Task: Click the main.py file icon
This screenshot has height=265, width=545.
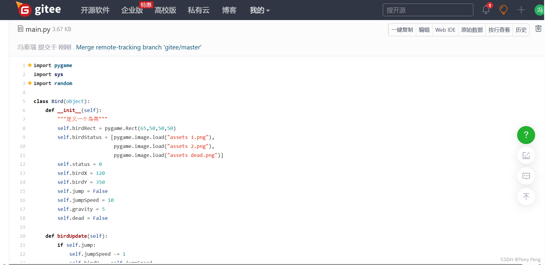Action: (20, 29)
